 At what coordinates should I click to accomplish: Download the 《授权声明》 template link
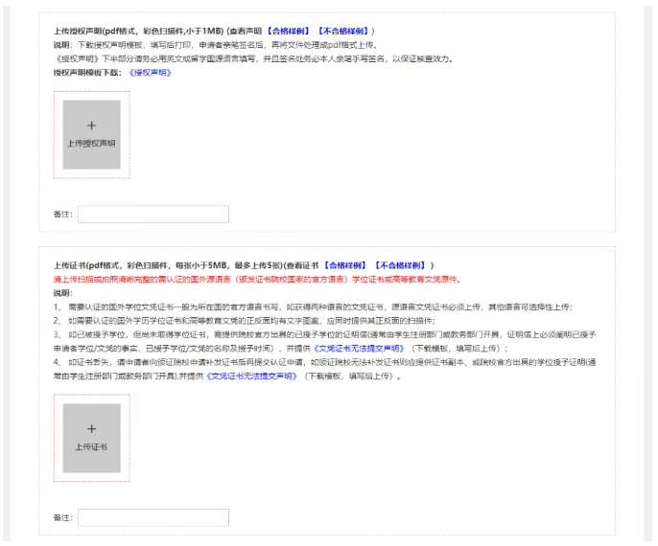coord(150,73)
